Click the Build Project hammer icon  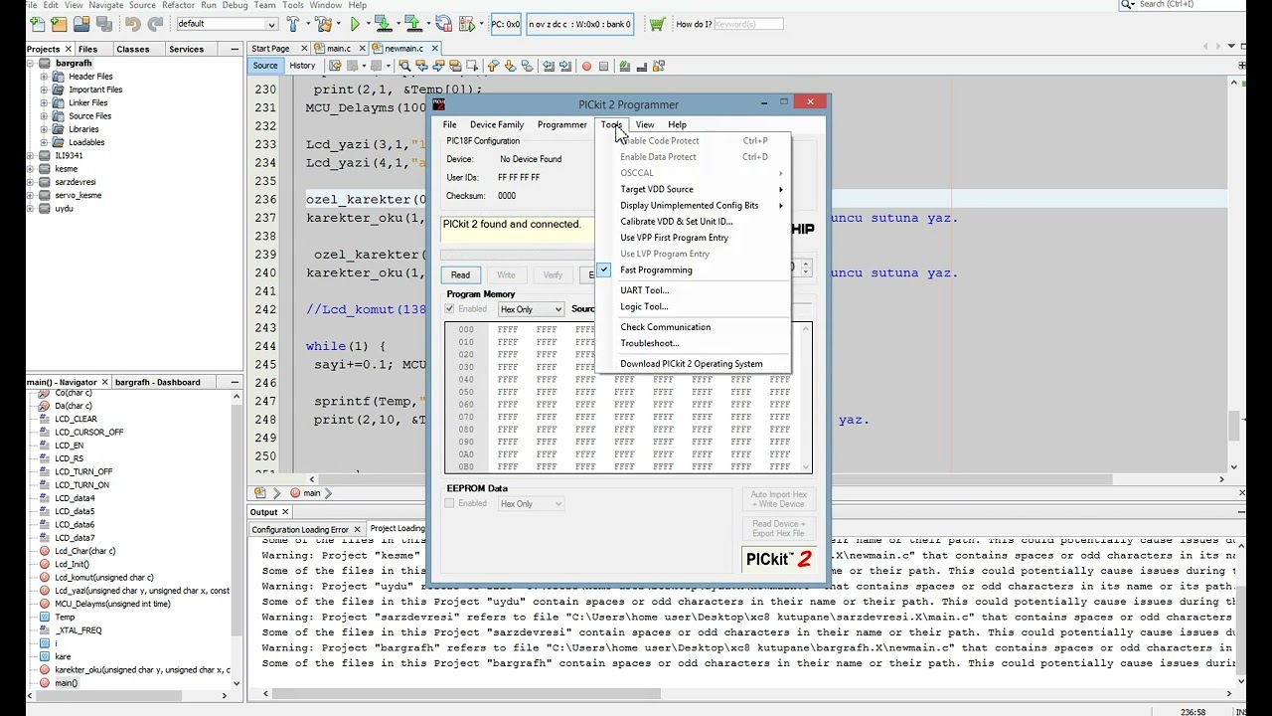point(295,24)
